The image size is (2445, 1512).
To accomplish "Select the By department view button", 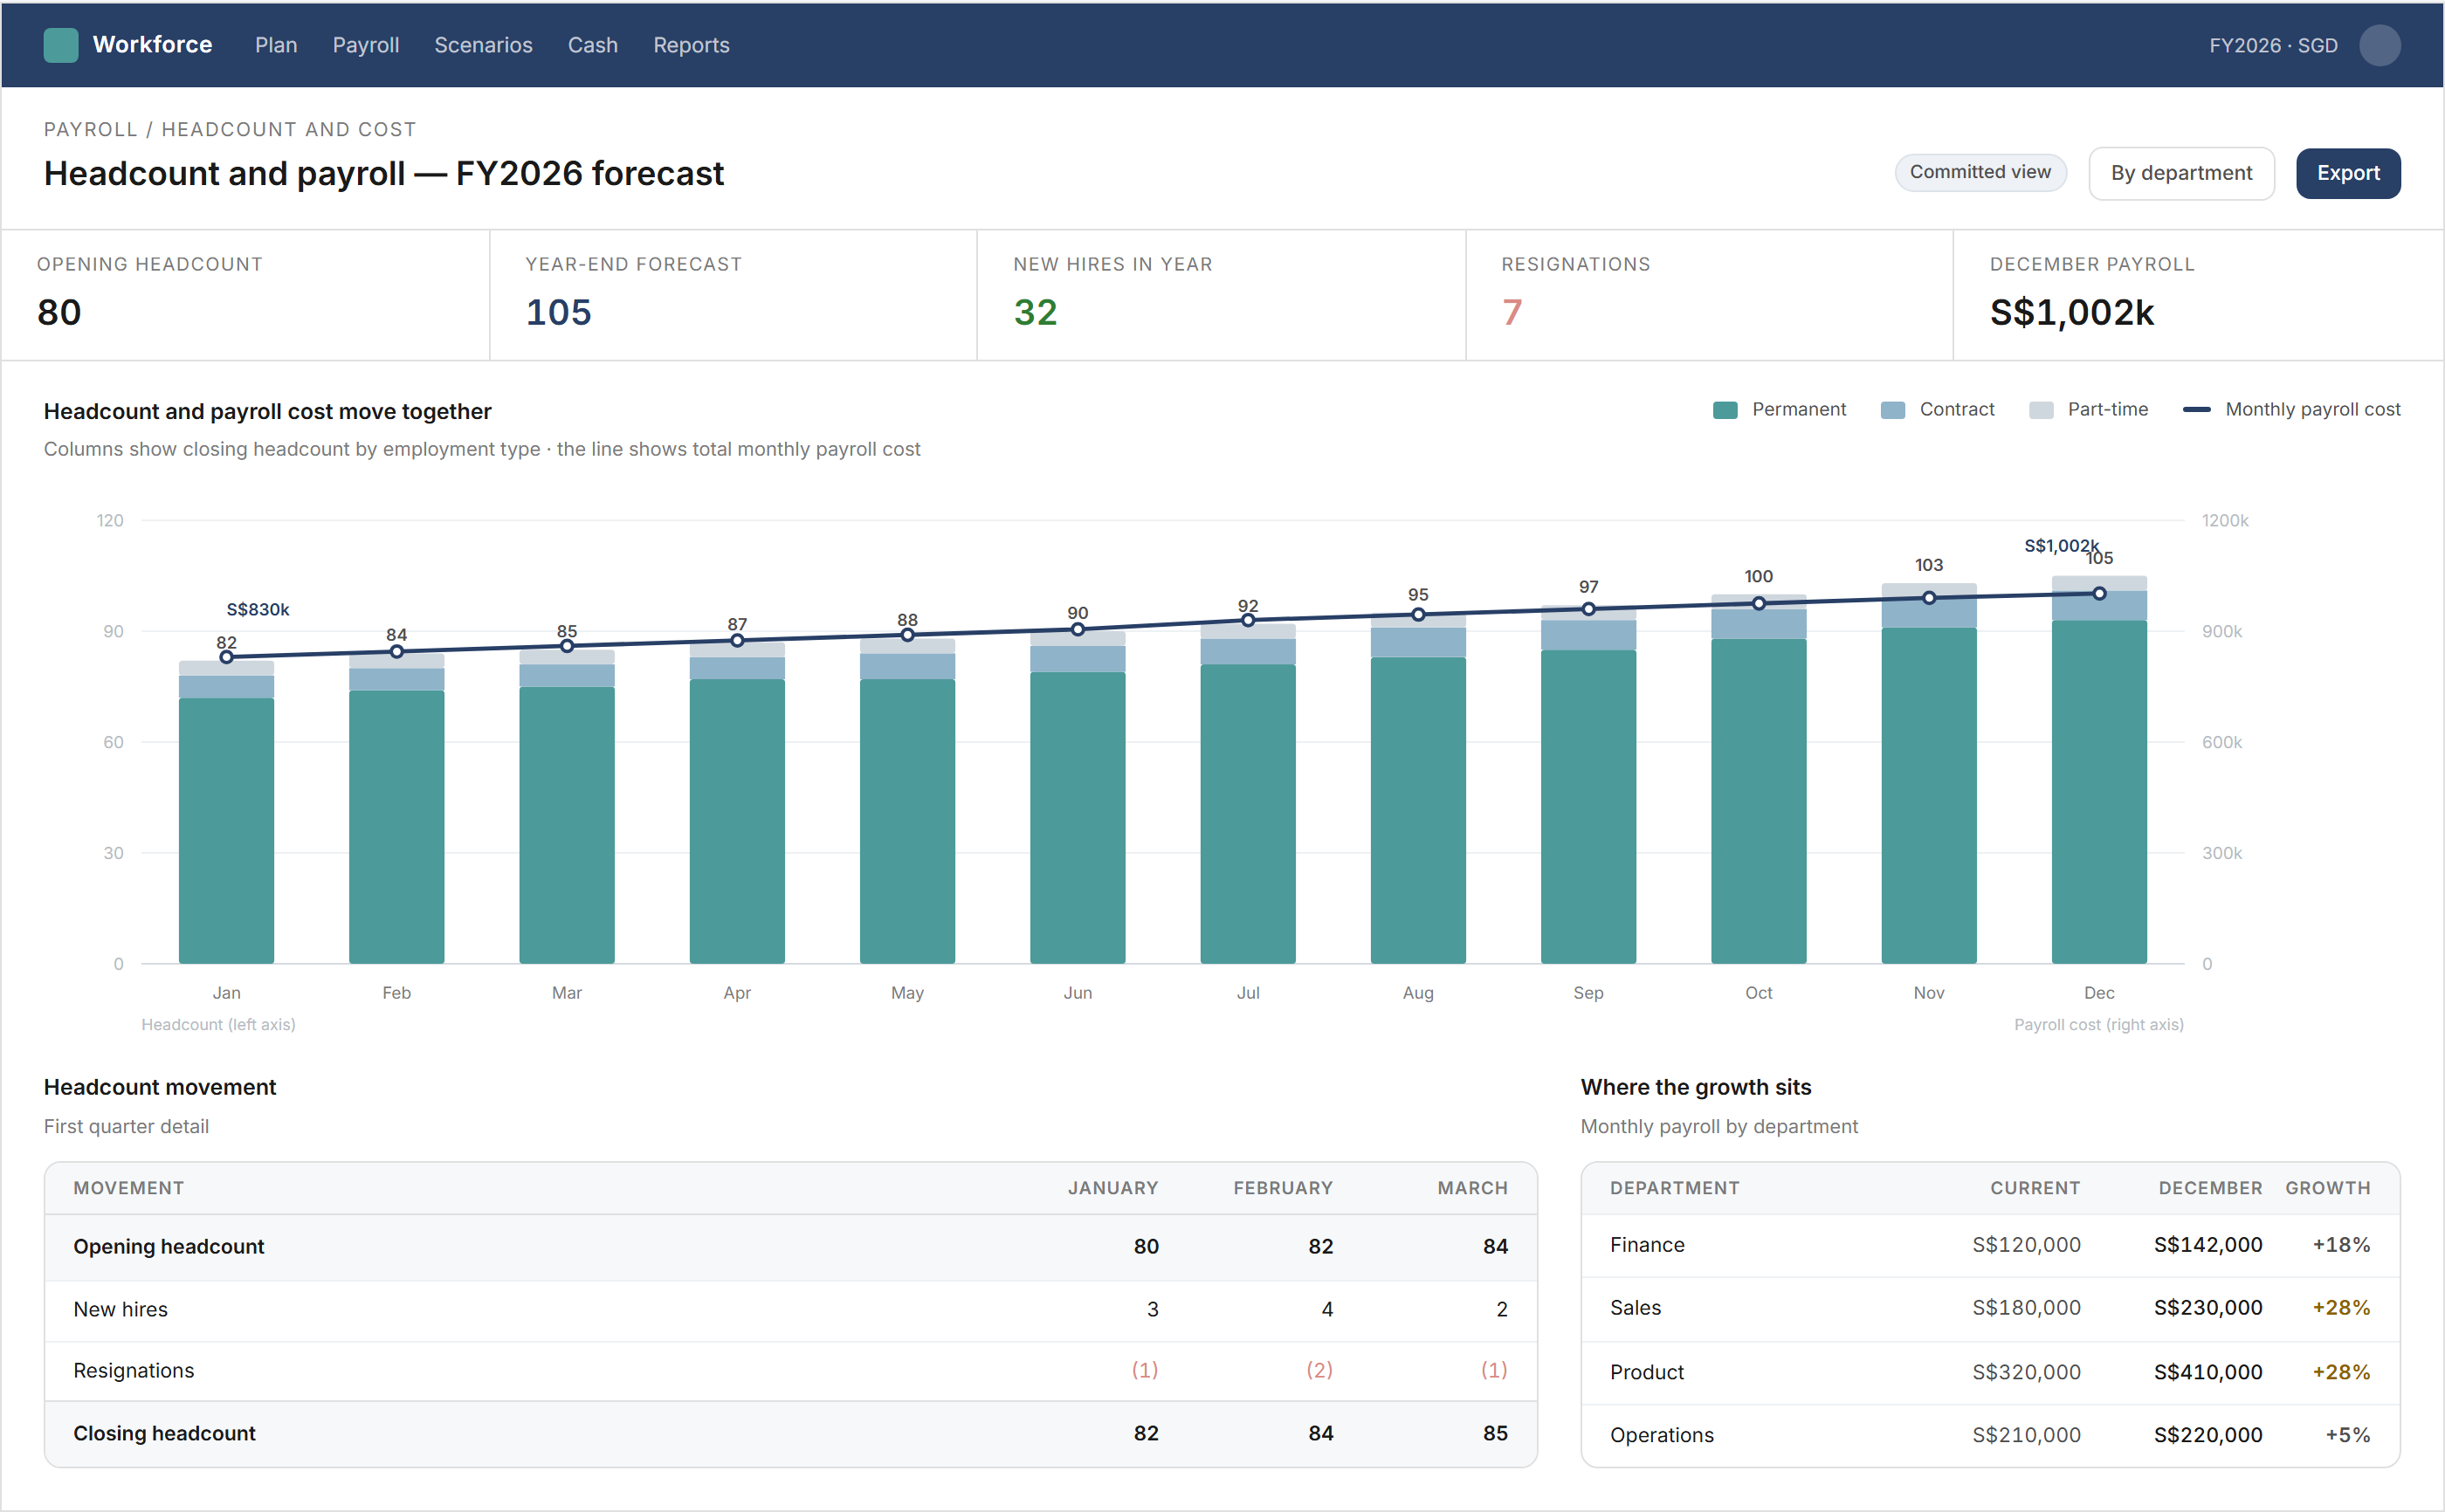I will tap(2181, 173).
